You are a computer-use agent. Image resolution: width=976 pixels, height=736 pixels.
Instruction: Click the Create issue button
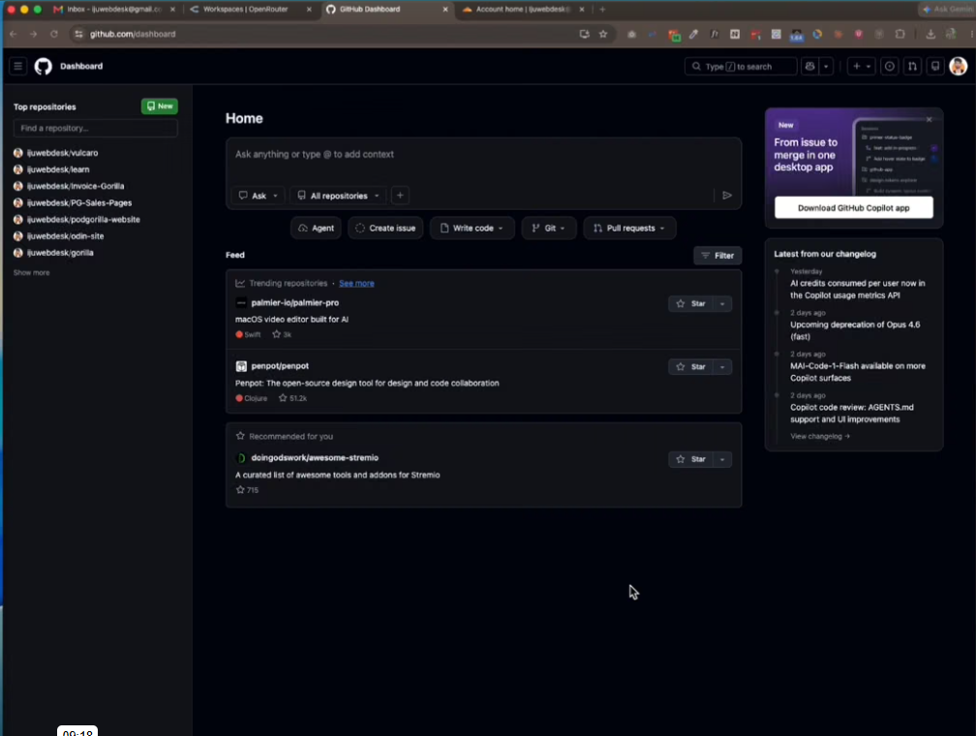click(x=386, y=228)
